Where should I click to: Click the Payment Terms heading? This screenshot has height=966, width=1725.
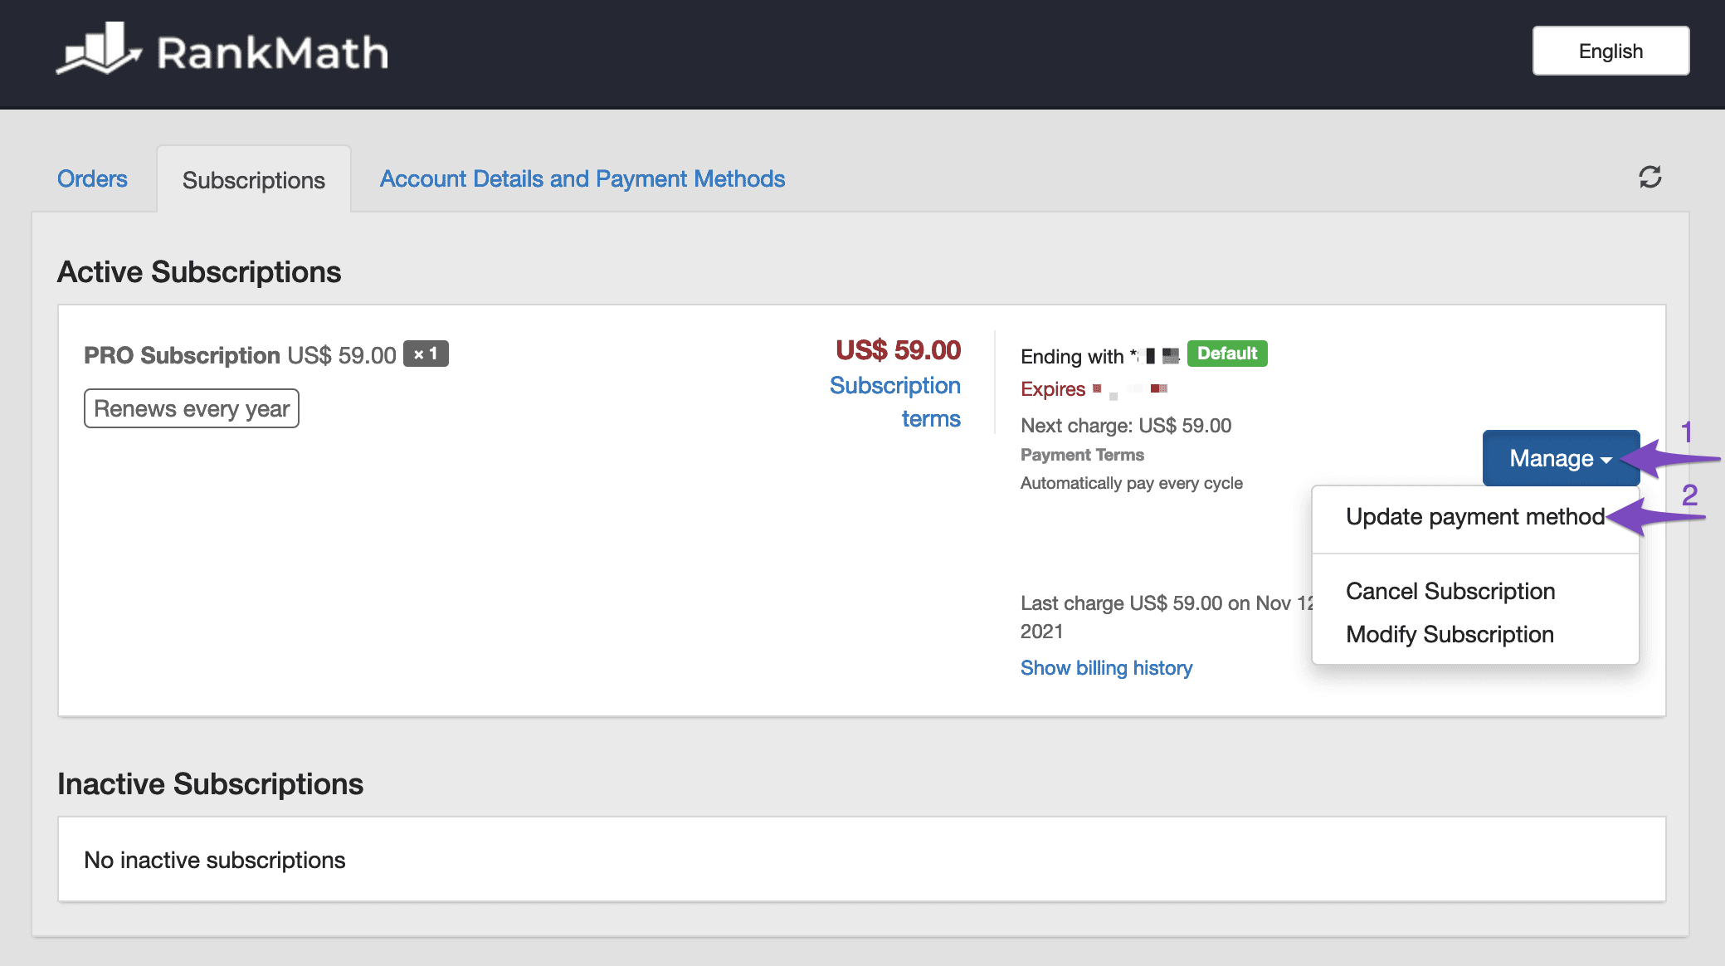[1082, 455]
